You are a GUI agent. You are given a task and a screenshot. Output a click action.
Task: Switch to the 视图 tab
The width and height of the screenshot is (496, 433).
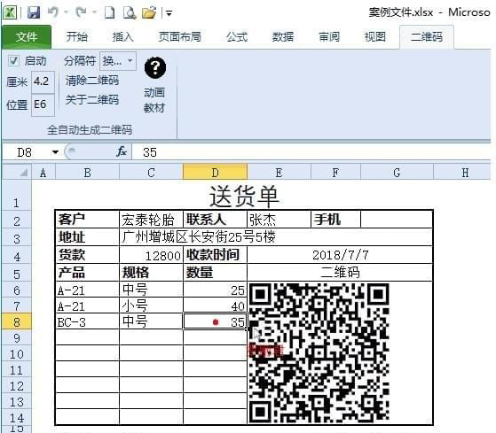click(x=375, y=37)
